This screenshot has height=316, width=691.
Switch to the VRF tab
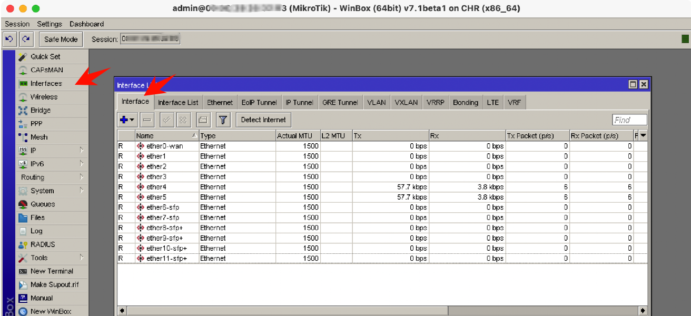pos(515,103)
